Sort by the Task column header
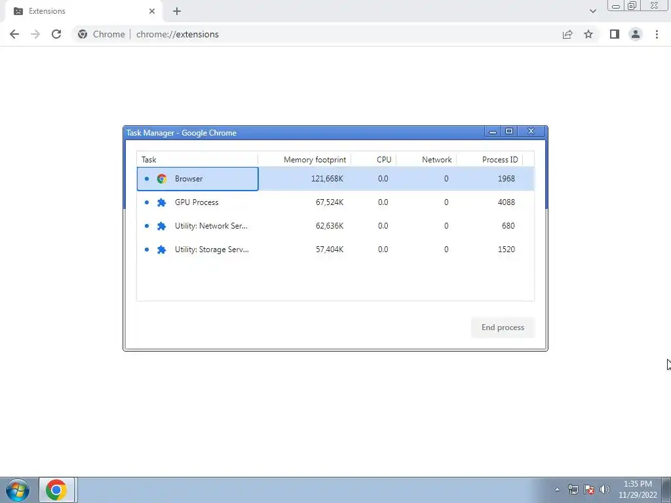This screenshot has width=671, height=503. click(197, 160)
